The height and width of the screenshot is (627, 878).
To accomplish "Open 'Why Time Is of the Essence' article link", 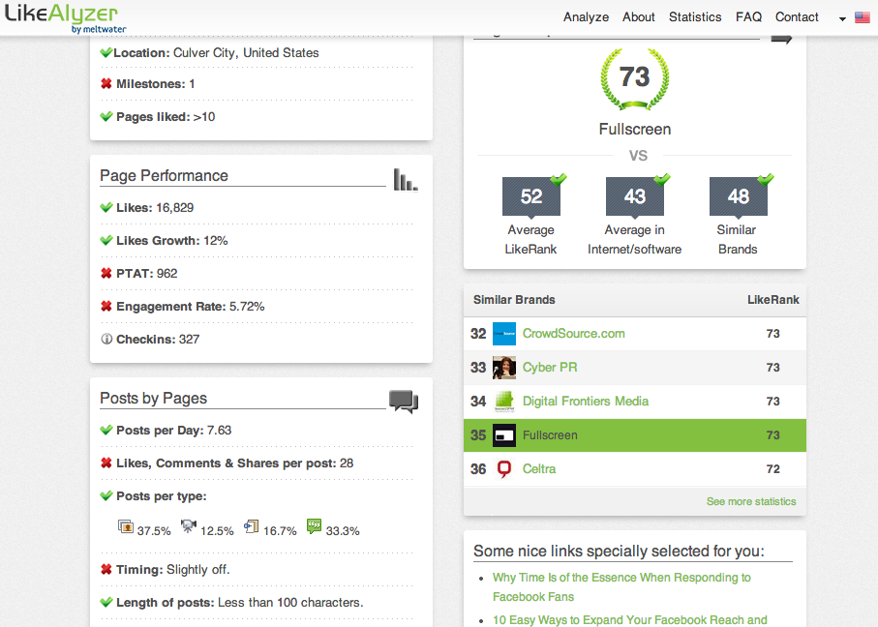I will [x=621, y=586].
